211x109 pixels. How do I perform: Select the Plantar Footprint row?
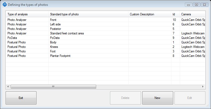106,56
